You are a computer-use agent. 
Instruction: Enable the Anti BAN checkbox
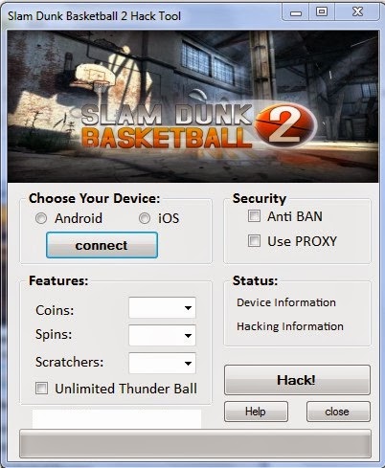(x=254, y=216)
